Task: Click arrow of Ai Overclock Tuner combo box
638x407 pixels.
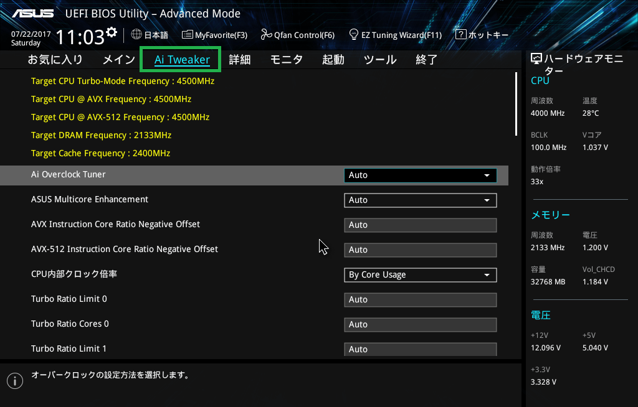Action: click(487, 175)
